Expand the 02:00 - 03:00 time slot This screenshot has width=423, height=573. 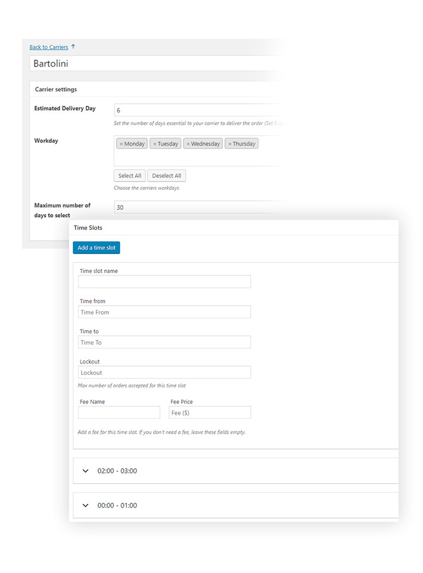coord(86,471)
